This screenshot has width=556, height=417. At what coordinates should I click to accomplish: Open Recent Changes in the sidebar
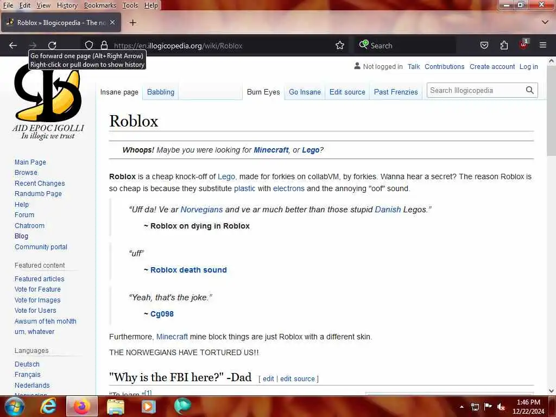[x=40, y=184]
